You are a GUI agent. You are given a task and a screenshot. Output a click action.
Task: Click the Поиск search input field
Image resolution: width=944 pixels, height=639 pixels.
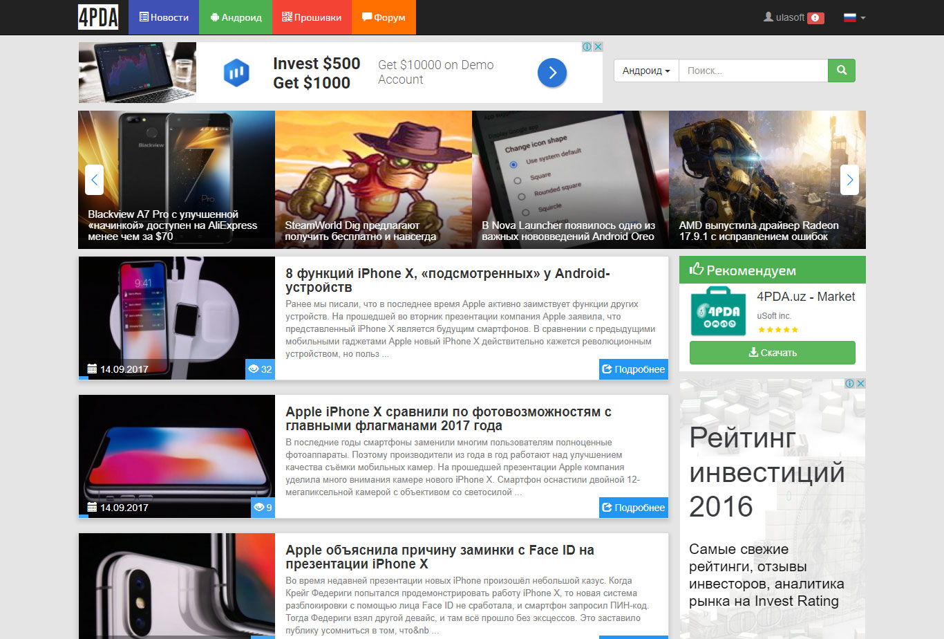pos(753,71)
